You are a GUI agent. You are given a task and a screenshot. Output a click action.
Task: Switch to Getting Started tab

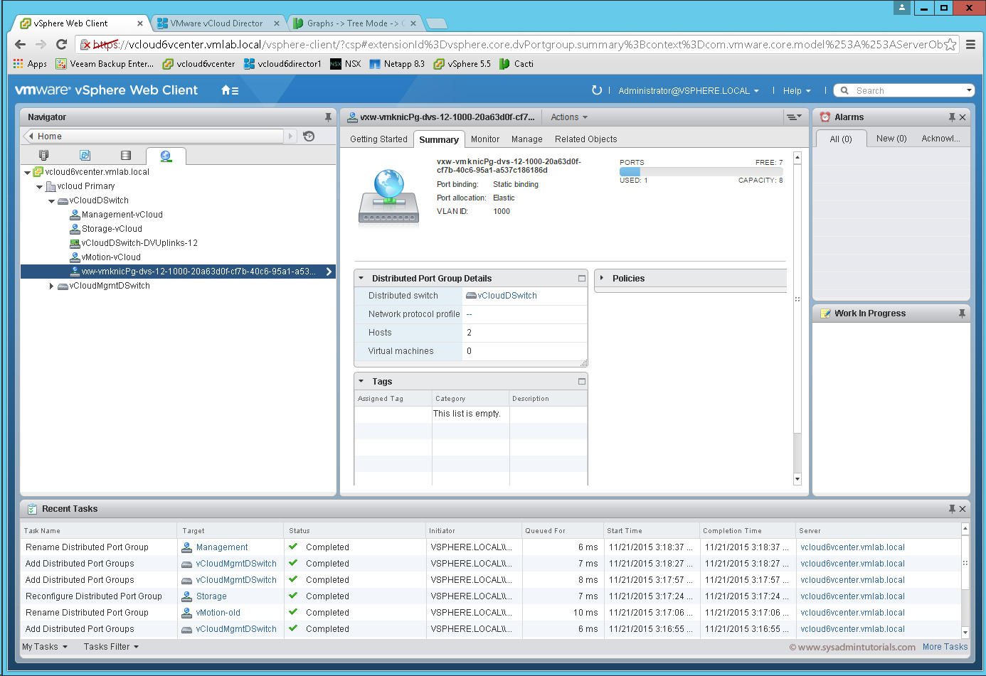(378, 139)
